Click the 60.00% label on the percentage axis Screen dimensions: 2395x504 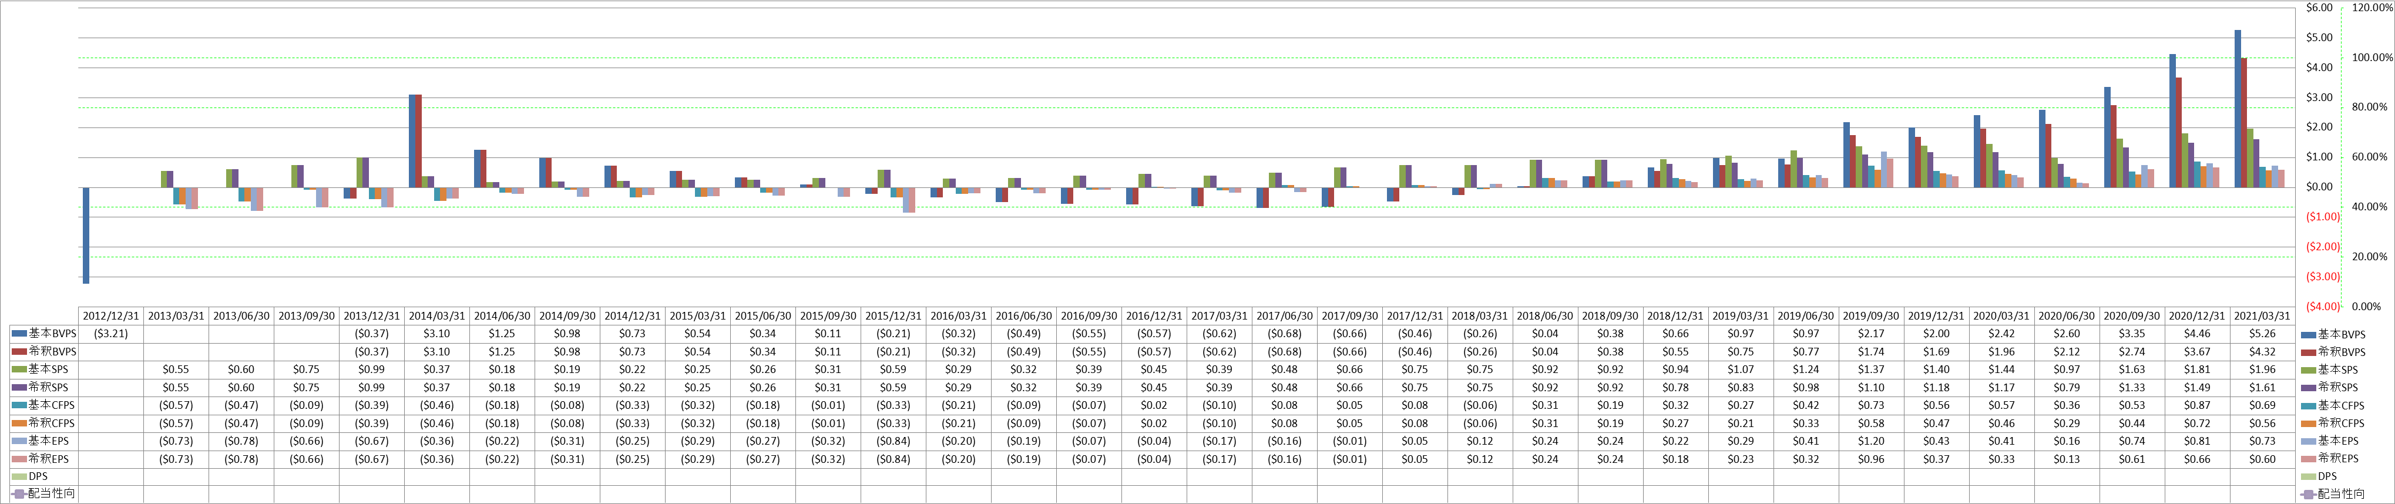point(2369,156)
